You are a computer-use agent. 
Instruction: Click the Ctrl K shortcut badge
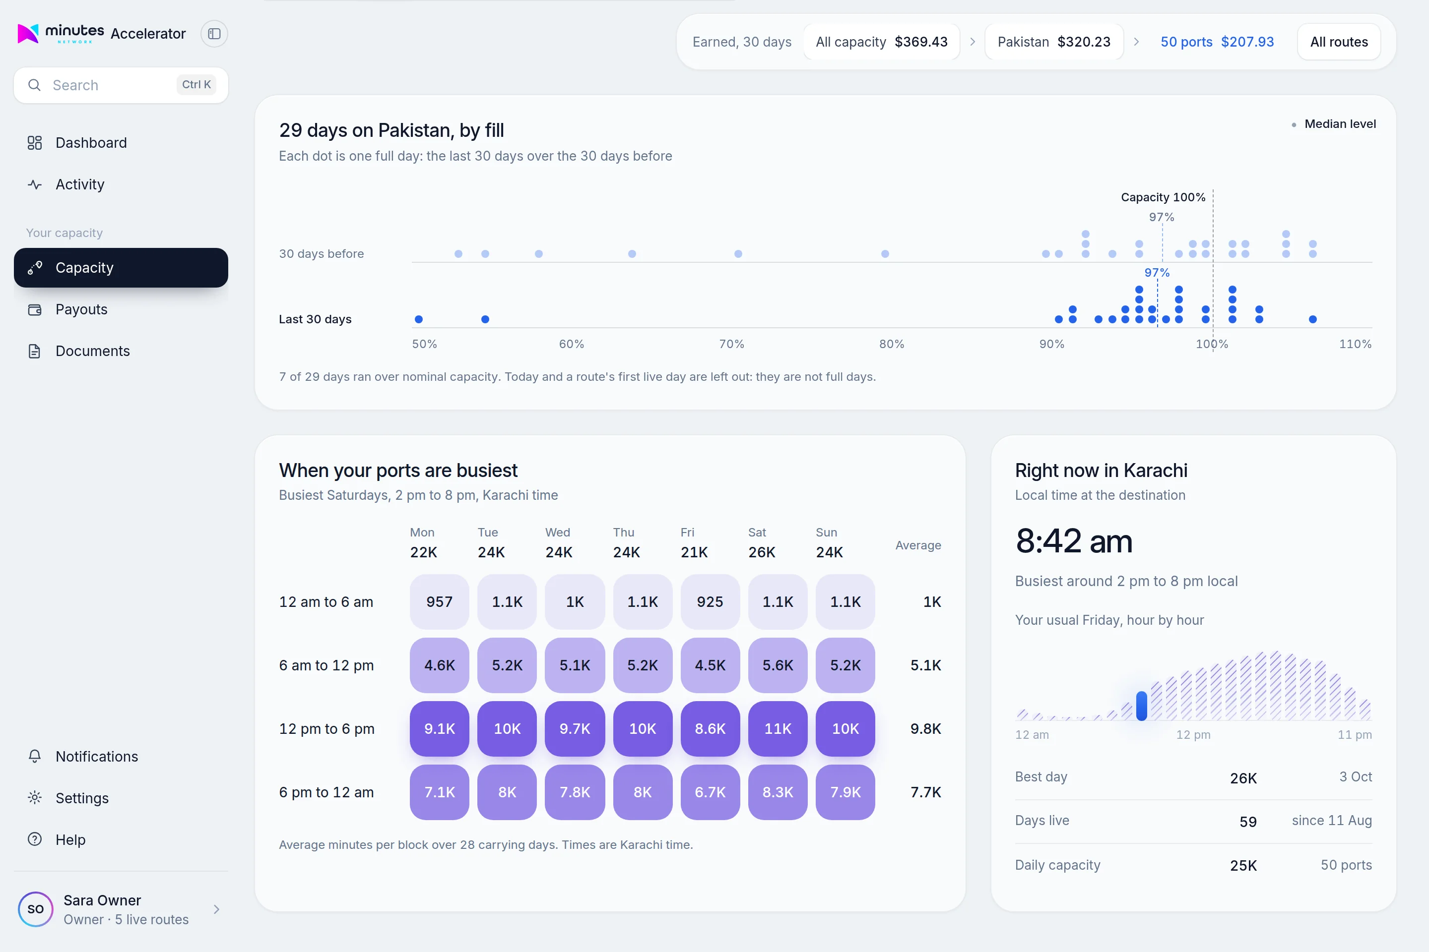[196, 84]
